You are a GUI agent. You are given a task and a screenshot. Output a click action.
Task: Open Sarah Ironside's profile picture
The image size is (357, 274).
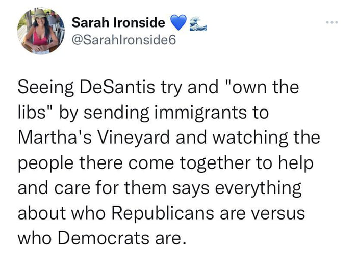coord(41,32)
